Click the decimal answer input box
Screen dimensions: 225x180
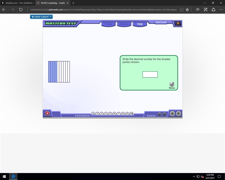[x=150, y=75]
